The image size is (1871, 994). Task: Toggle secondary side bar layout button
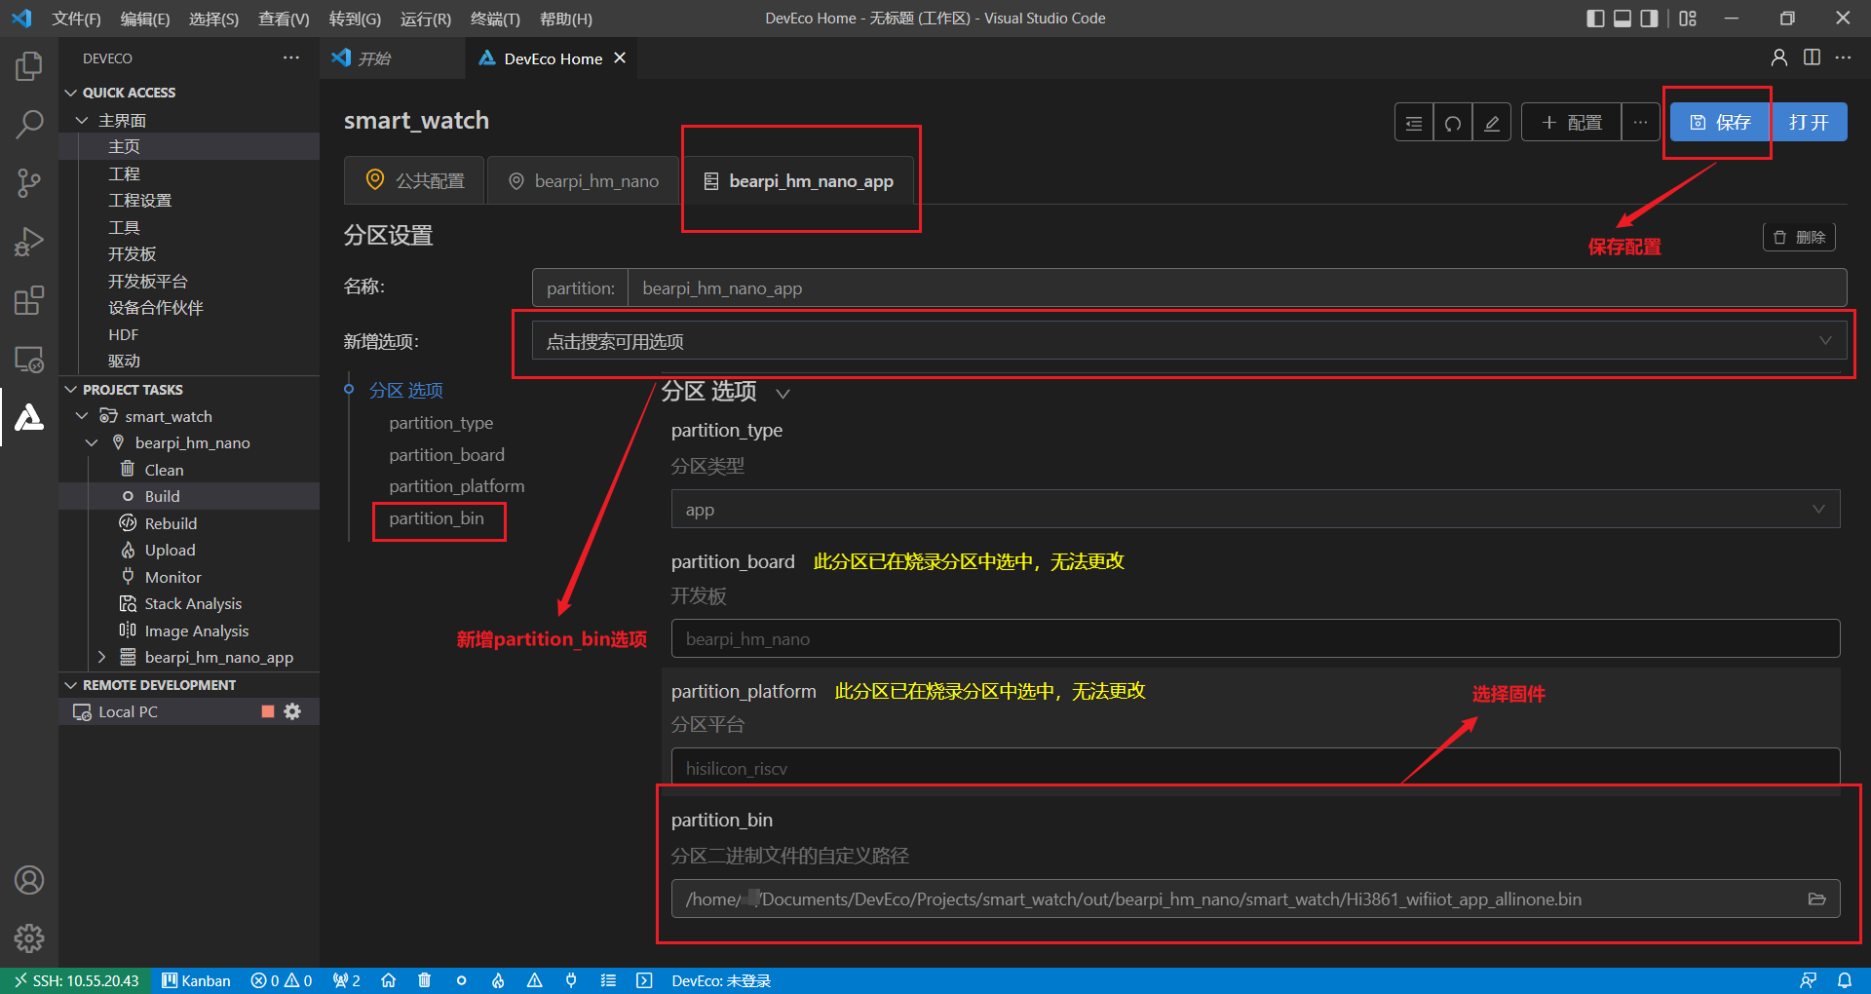(1649, 19)
